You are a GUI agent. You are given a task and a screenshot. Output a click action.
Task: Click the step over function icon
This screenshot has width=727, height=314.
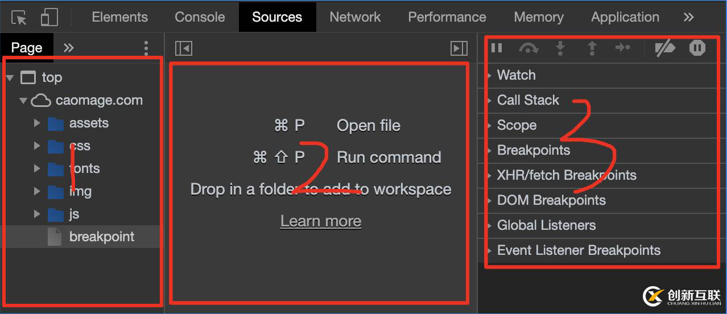pos(528,49)
